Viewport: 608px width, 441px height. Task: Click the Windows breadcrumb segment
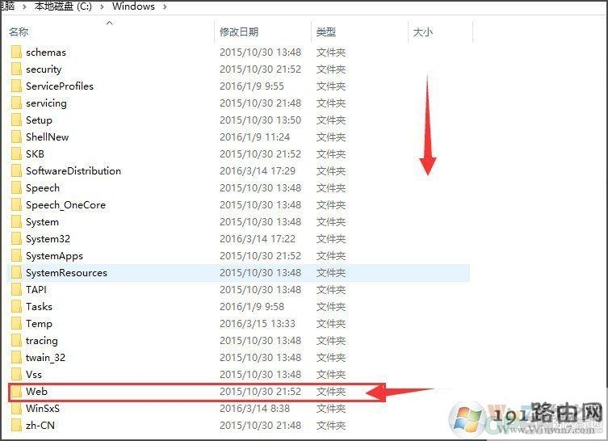click(133, 6)
